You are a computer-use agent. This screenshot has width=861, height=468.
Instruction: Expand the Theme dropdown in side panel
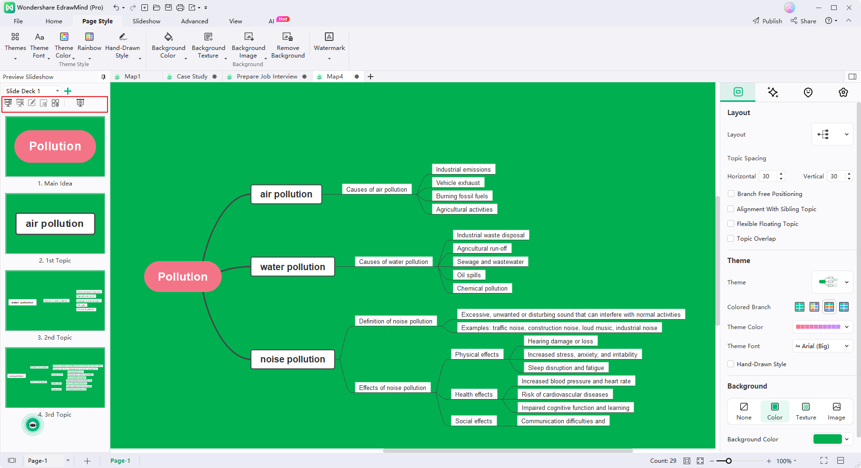(832, 282)
